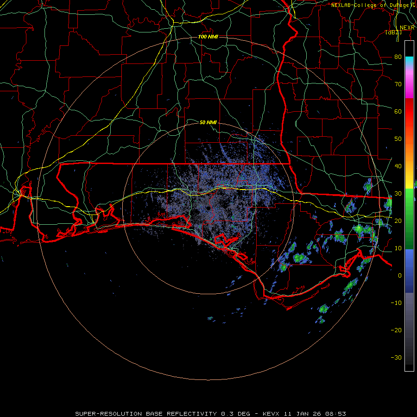Click the 0 value on dBZ scale
The width and height of the screenshot is (417, 417).
[x=400, y=276]
